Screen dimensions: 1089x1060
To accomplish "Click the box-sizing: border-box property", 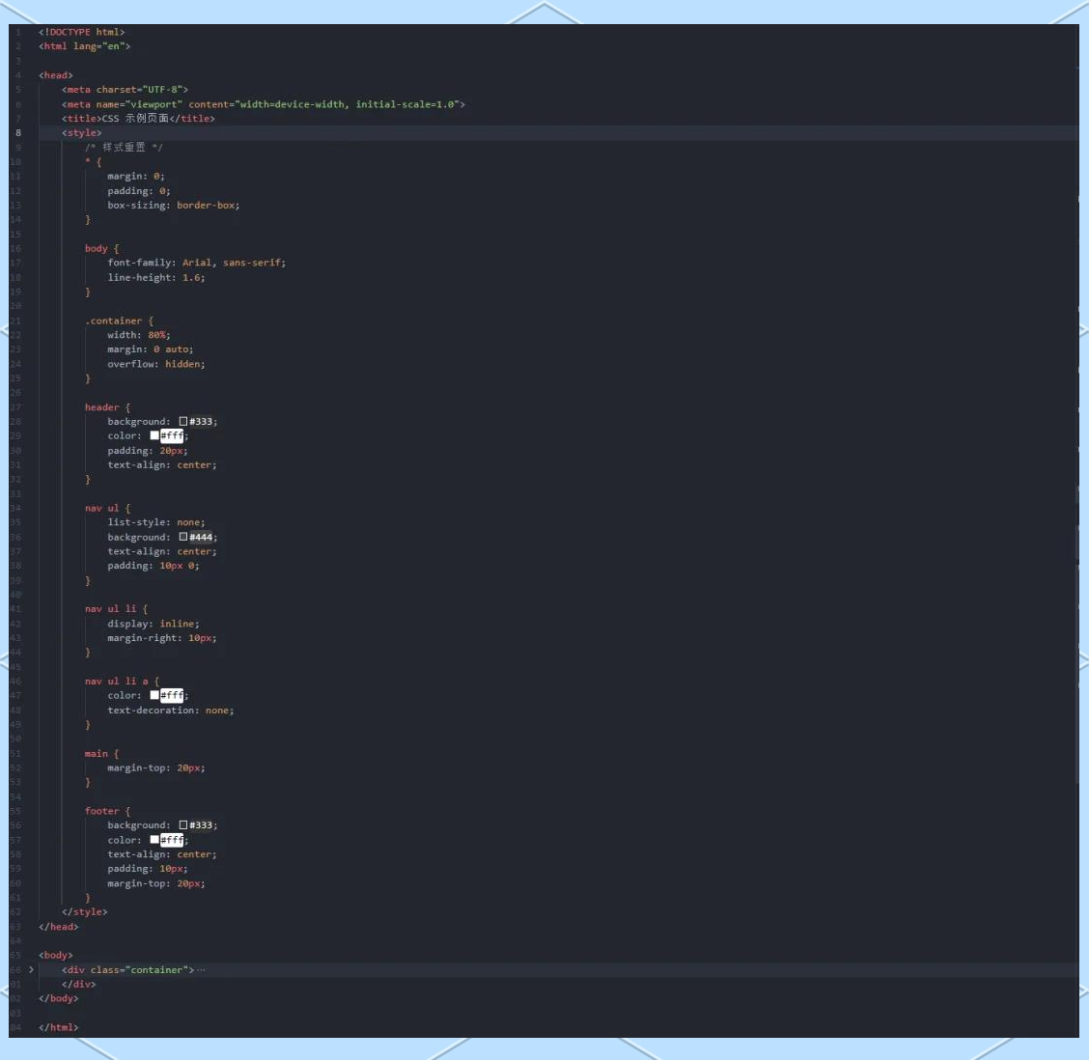I will (173, 205).
